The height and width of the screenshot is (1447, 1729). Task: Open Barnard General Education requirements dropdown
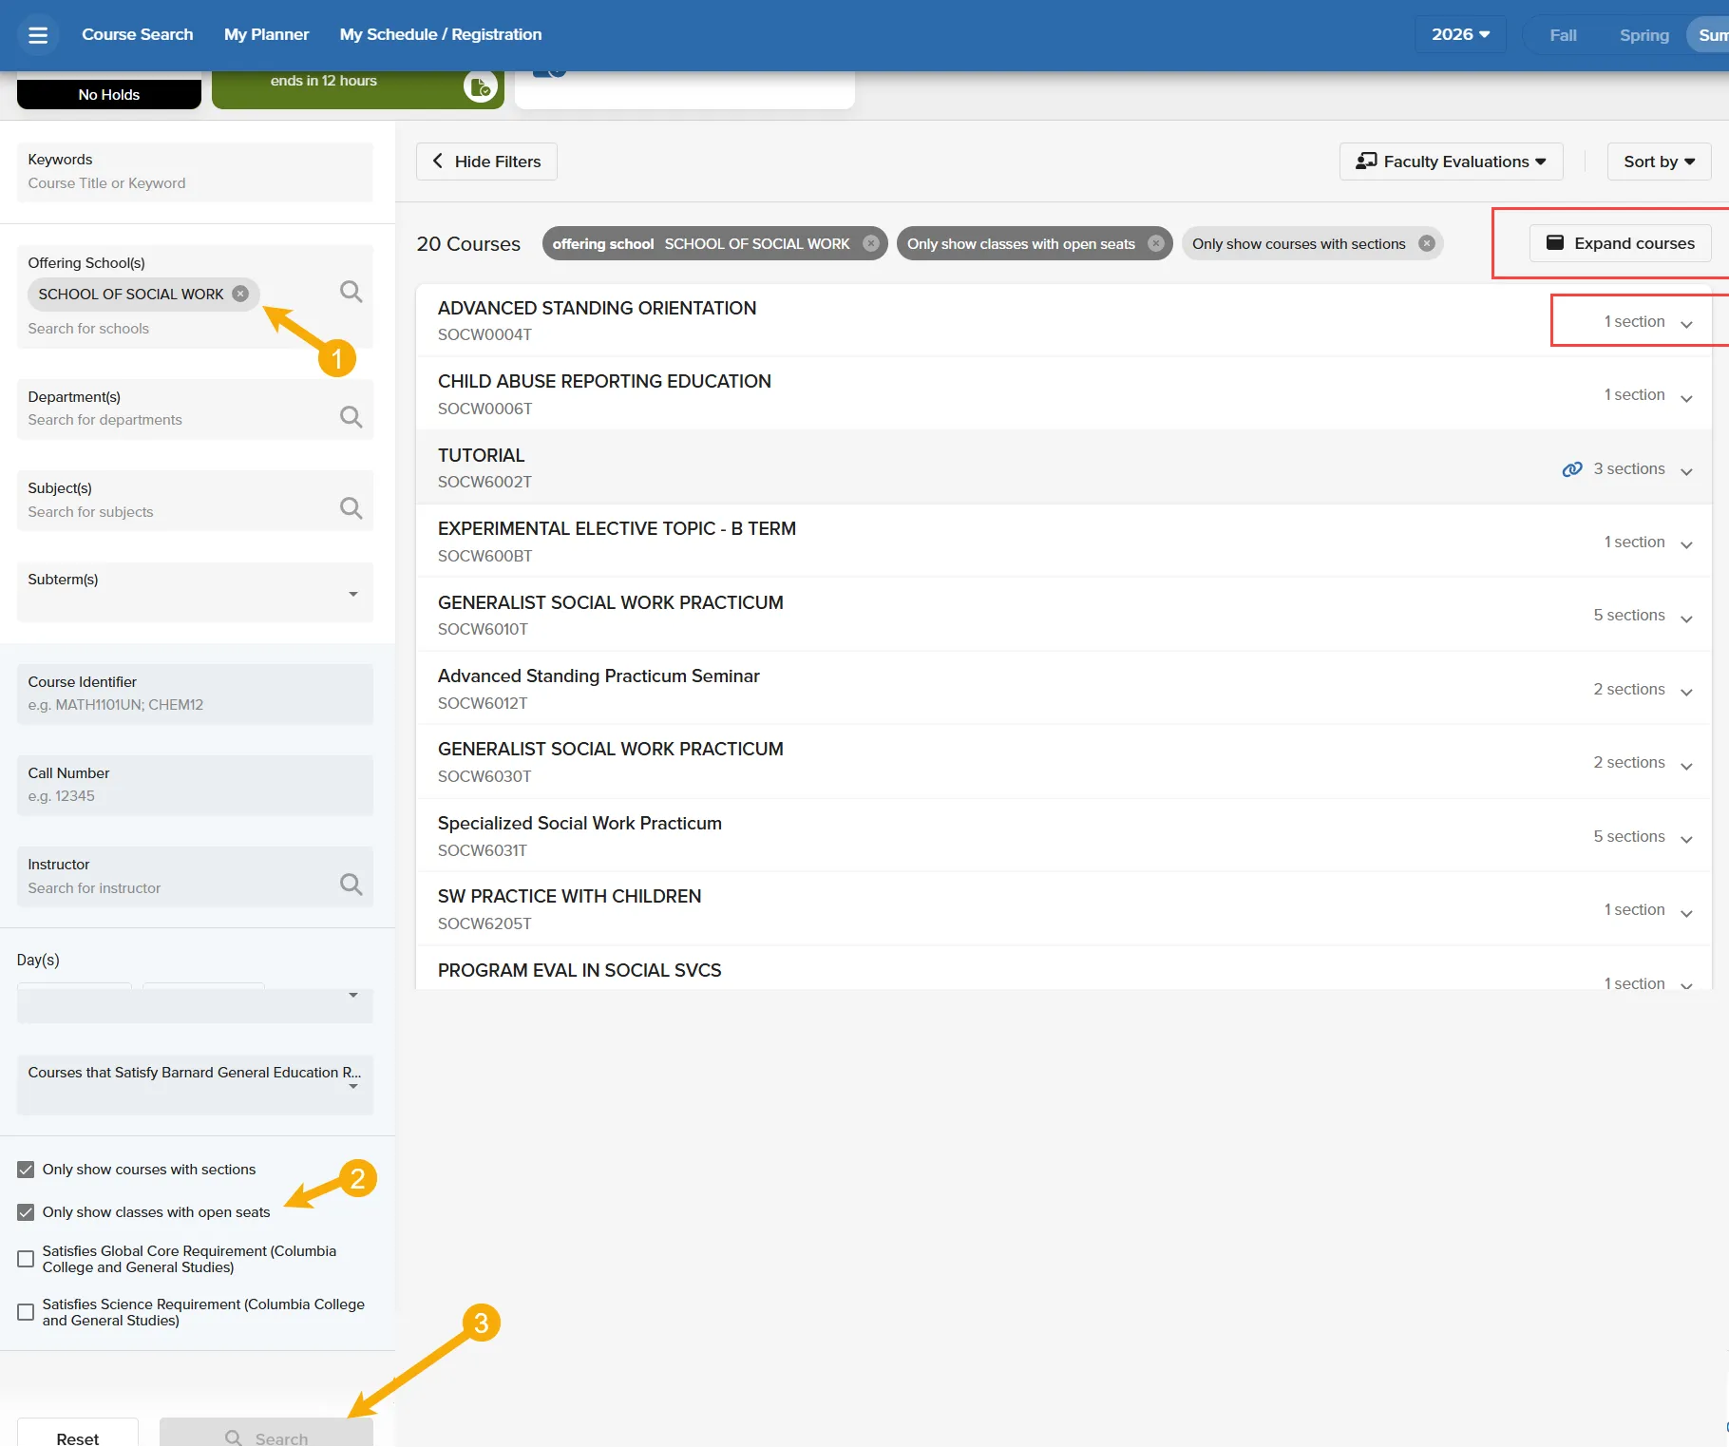(x=195, y=1084)
